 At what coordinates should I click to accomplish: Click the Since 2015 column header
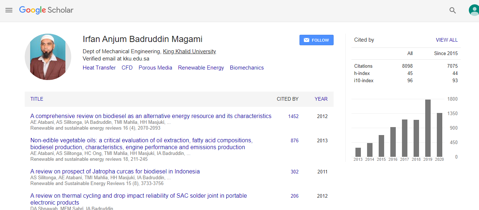click(446, 53)
